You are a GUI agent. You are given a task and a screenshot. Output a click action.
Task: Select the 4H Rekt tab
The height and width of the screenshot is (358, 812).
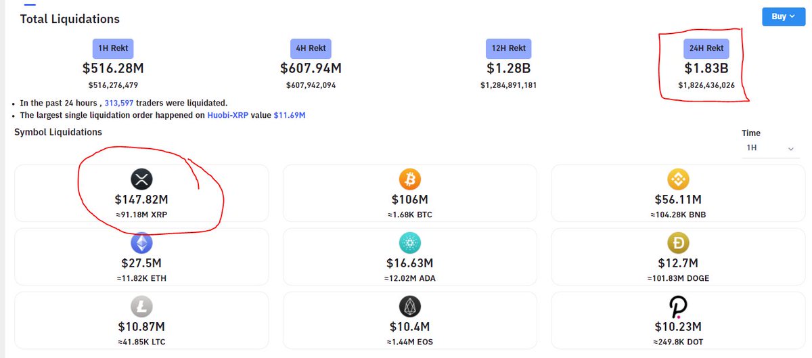(312, 48)
